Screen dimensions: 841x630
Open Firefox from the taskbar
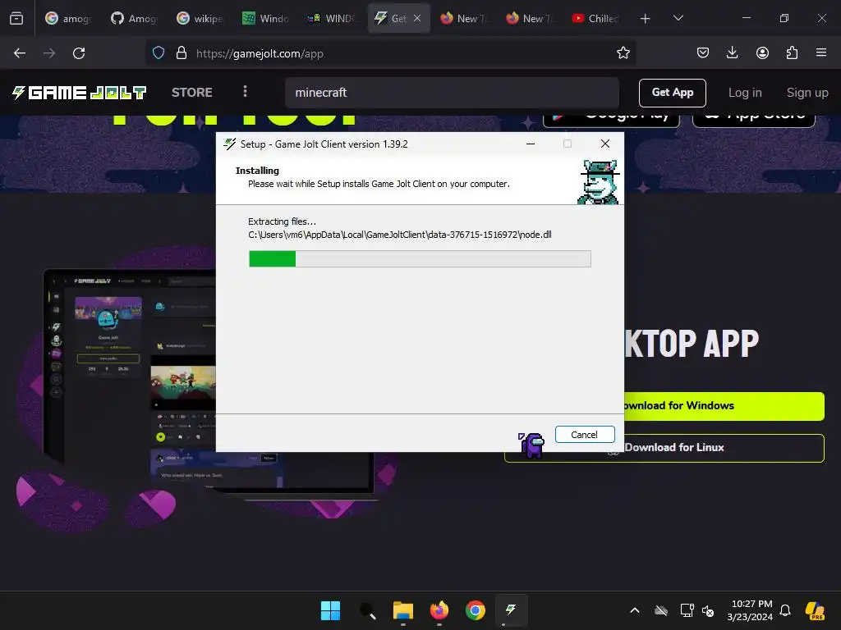click(439, 610)
